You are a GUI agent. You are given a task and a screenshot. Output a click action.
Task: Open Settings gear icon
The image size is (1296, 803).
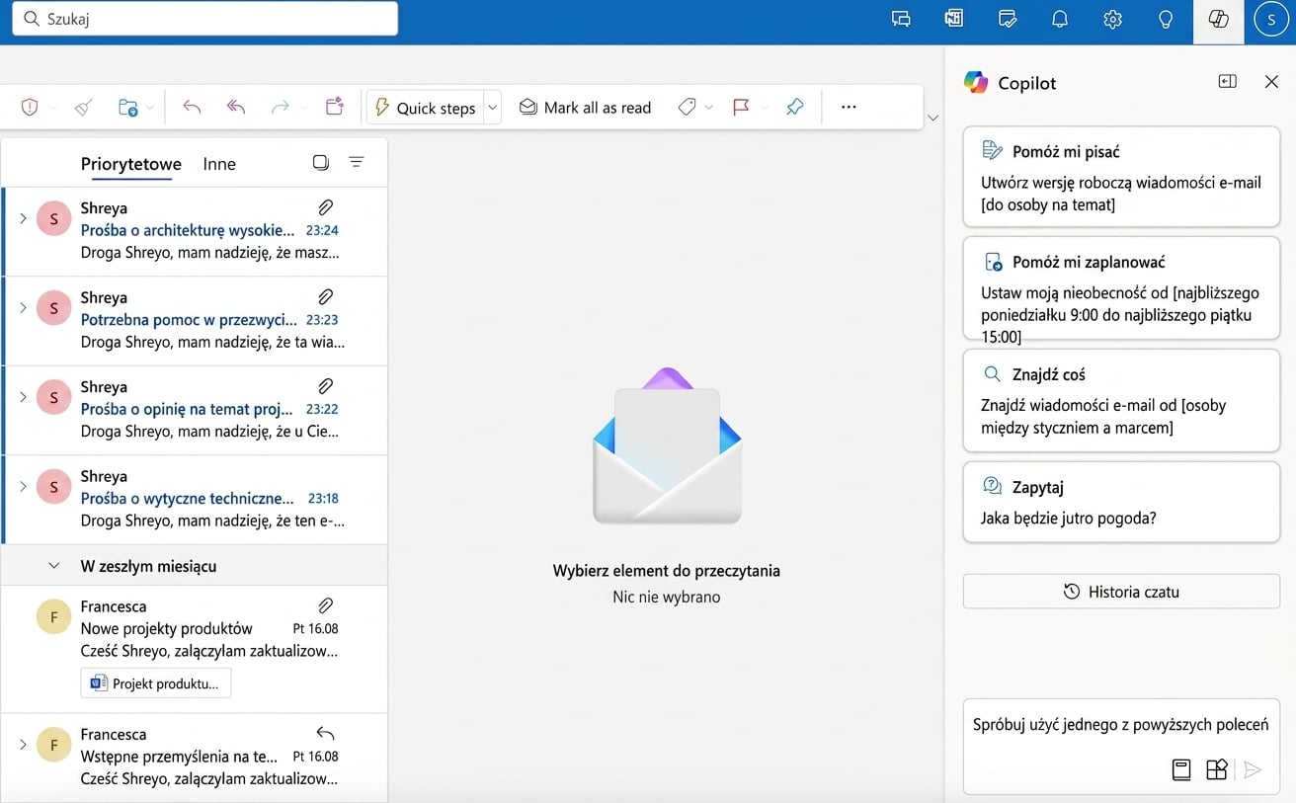click(1112, 19)
